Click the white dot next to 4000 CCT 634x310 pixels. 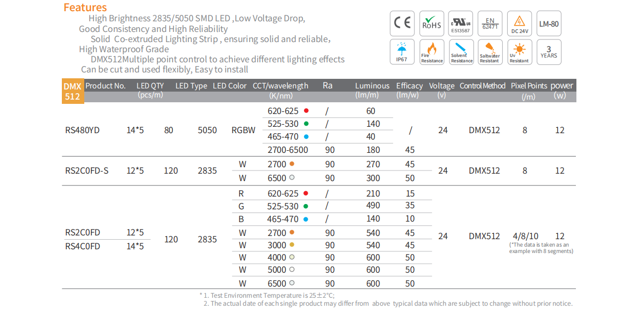coord(291,258)
